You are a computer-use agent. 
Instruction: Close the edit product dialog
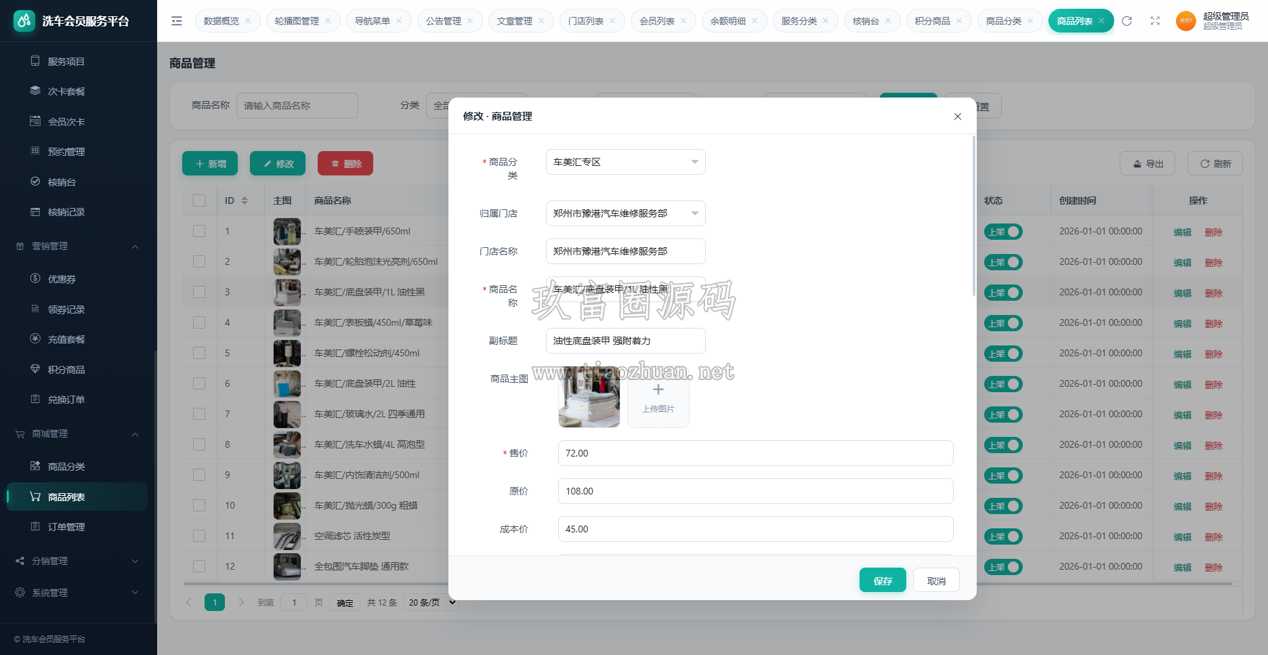point(958,117)
